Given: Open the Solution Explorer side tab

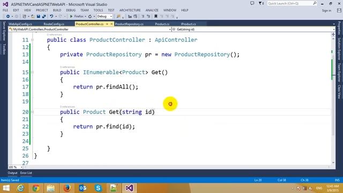Looking at the screenshot, I should 339,49.
